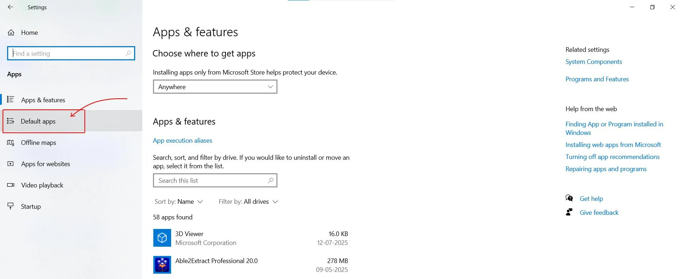Click the Give feedback person icon

[569, 212]
